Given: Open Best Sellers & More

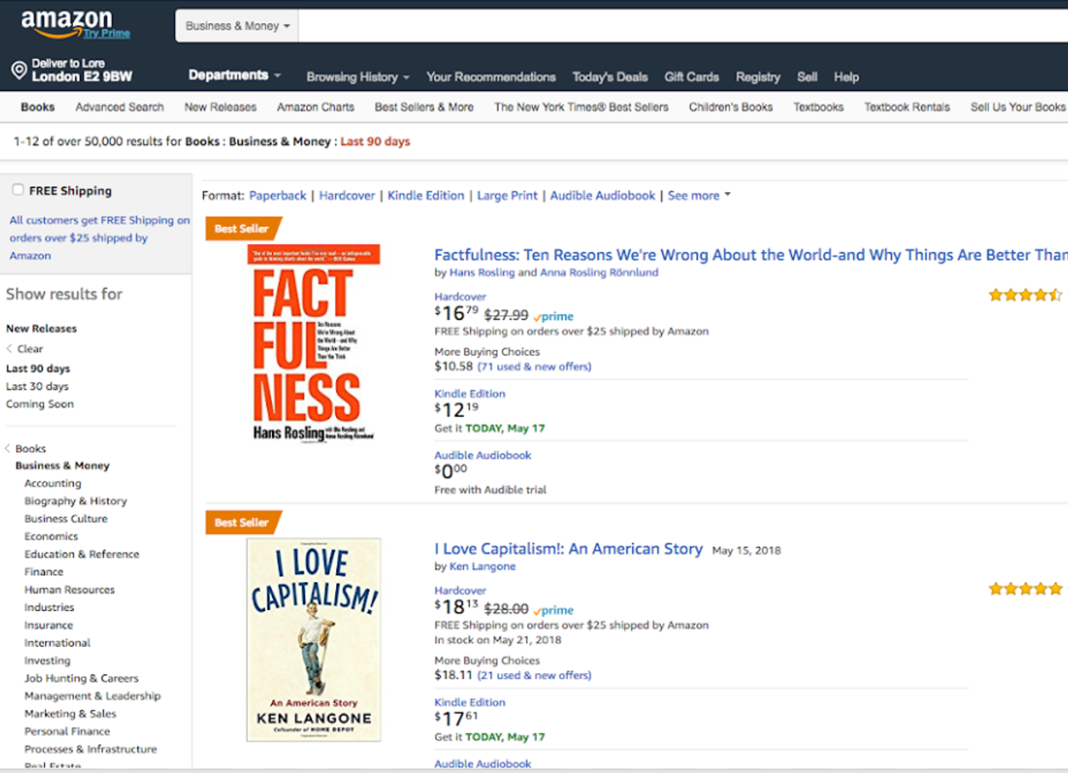Looking at the screenshot, I should (424, 107).
